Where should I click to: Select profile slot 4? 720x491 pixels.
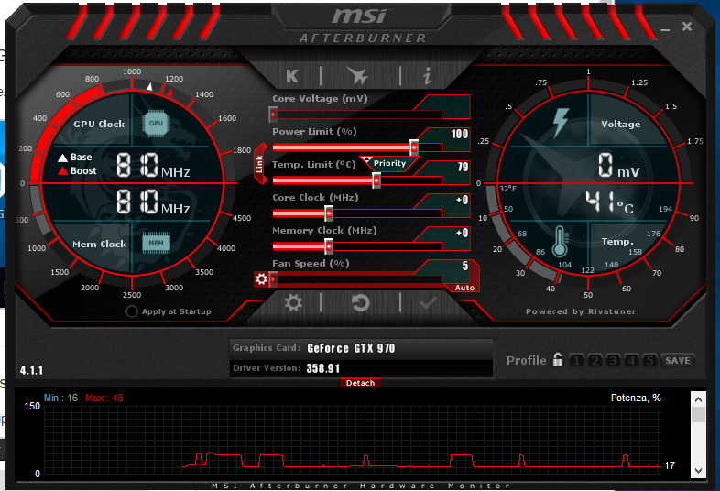[631, 361]
